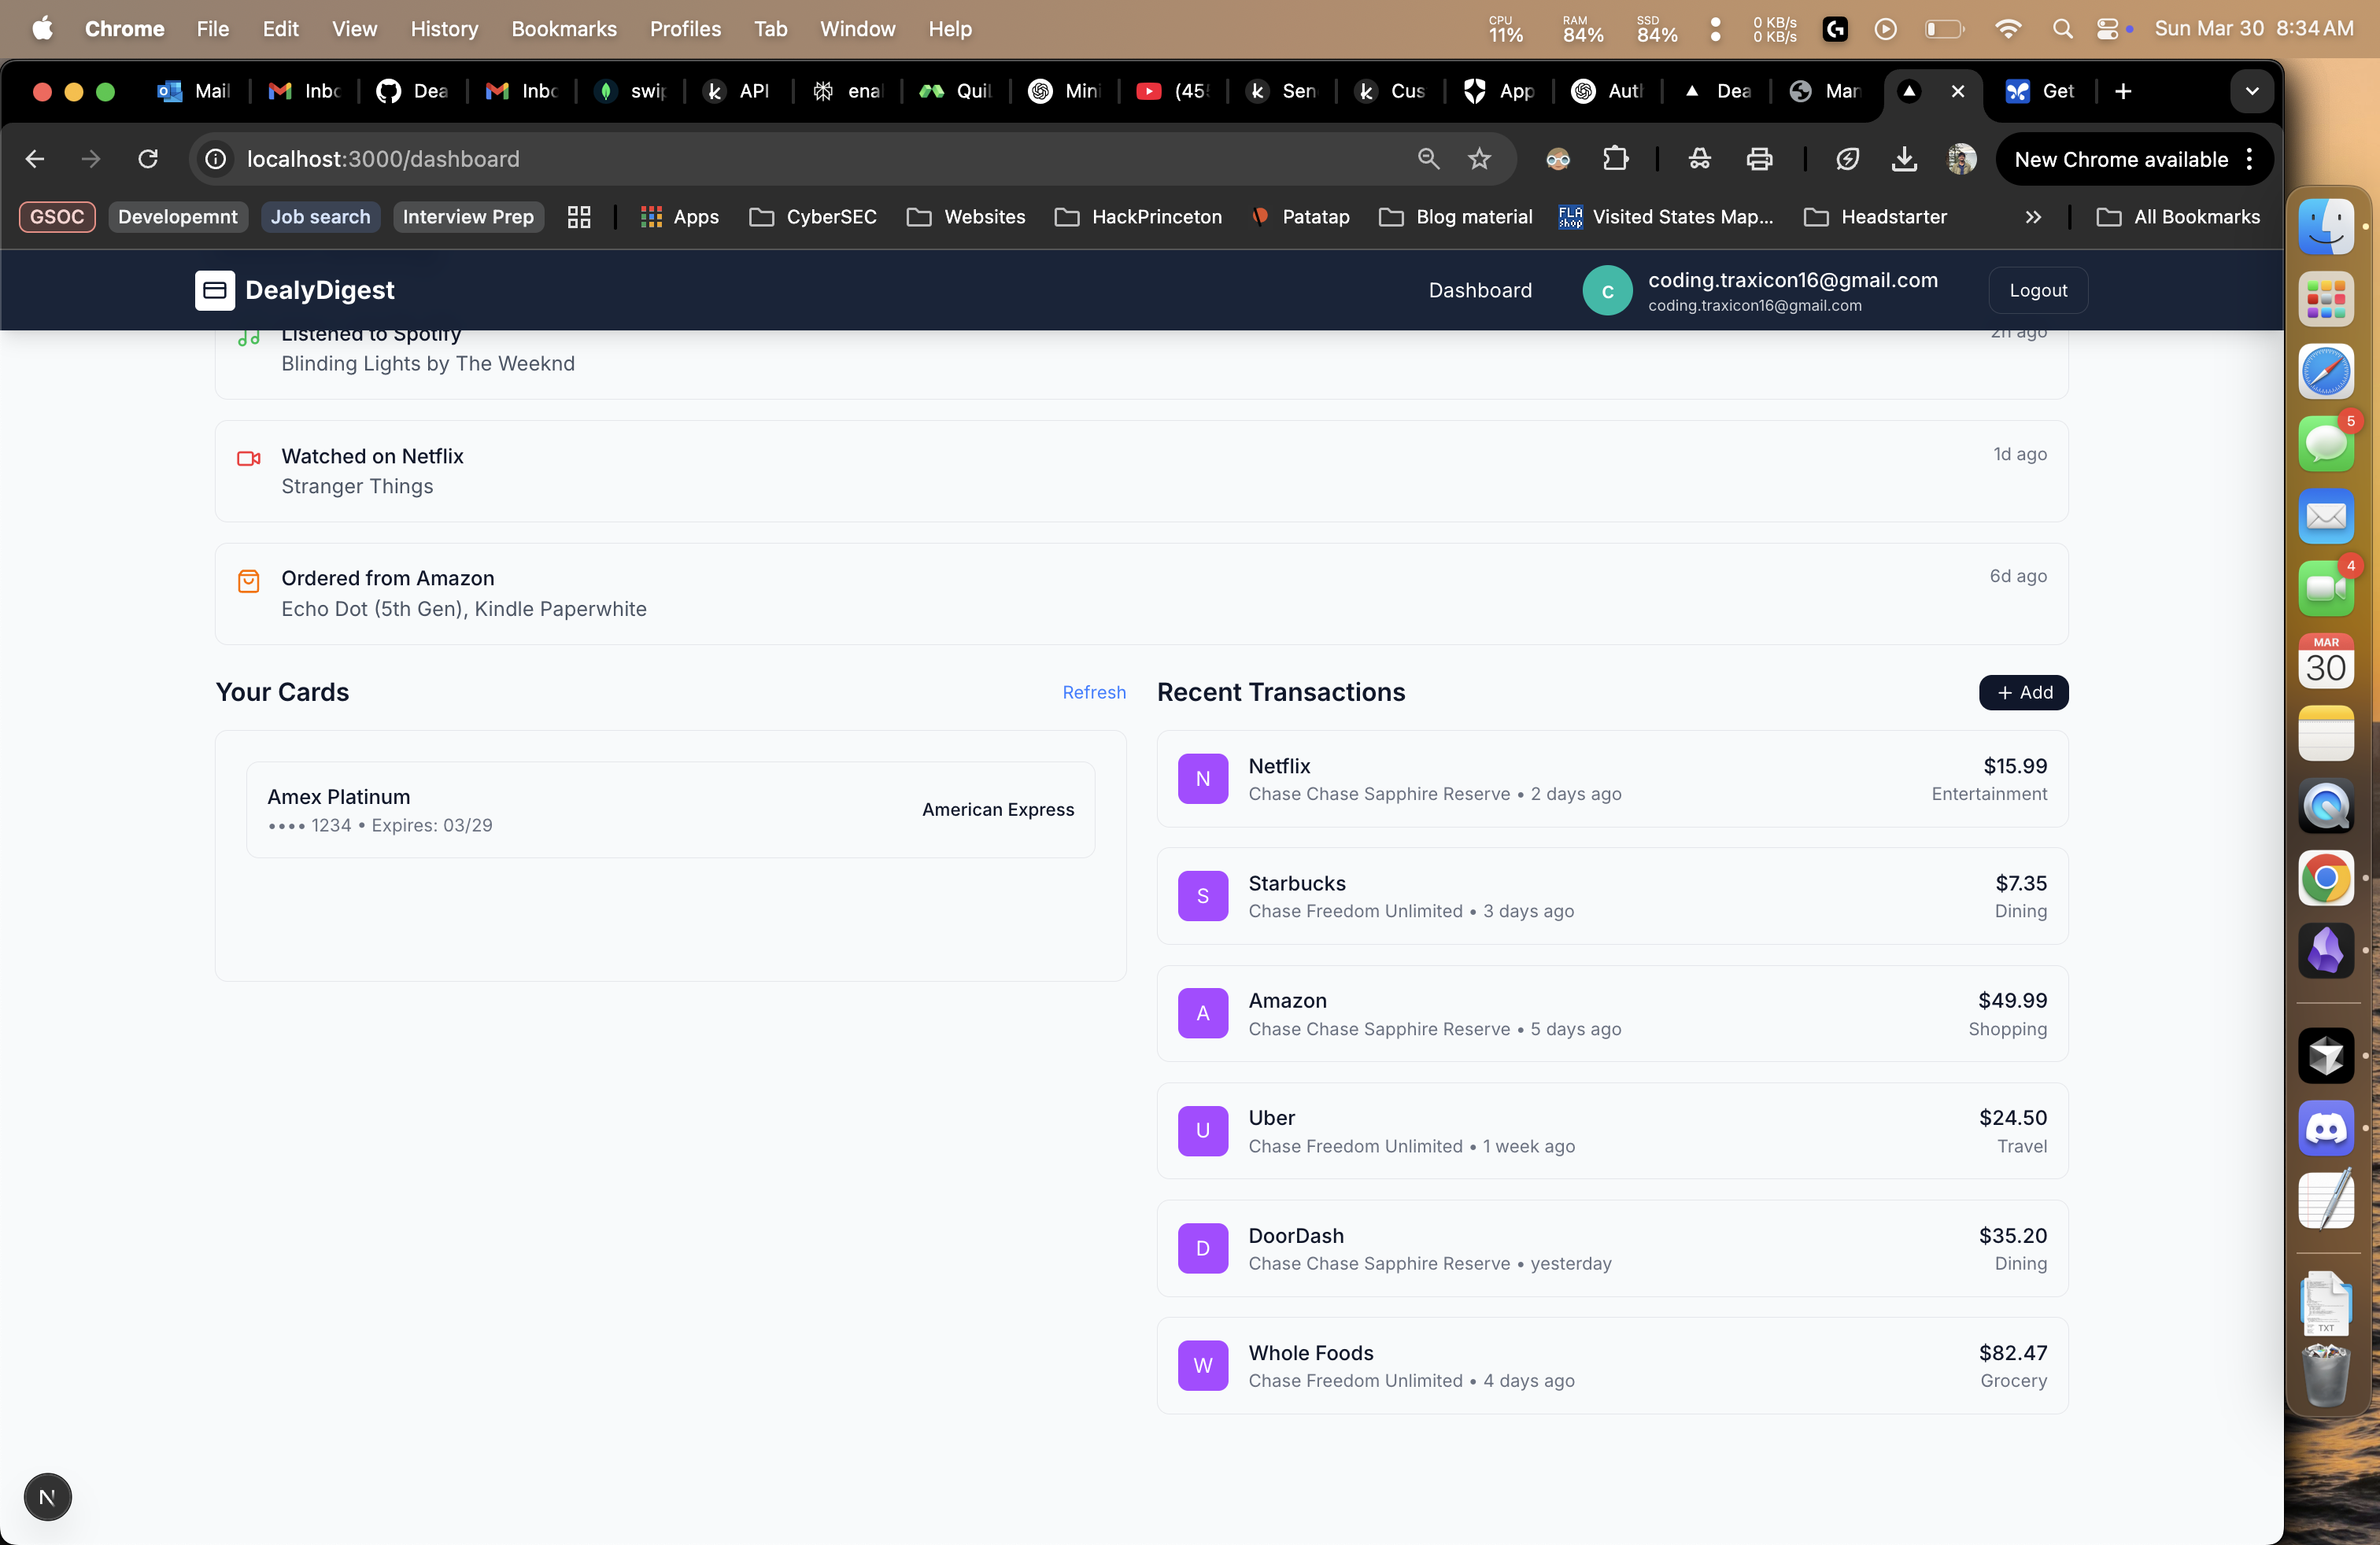Open the Chrome extensions puzzle icon
Screen dimensions: 2380x1545
1615,159
